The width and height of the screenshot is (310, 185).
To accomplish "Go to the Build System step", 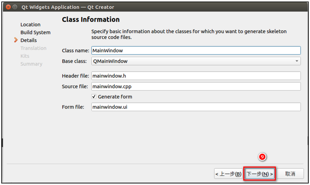I will click(35, 32).
